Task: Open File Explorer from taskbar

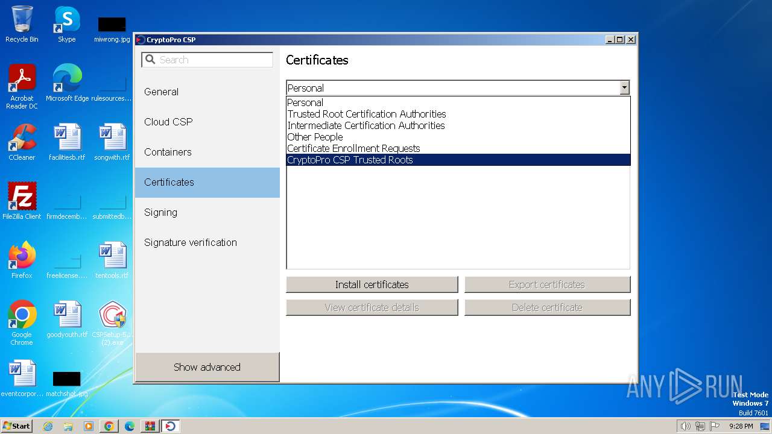Action: pos(68,426)
